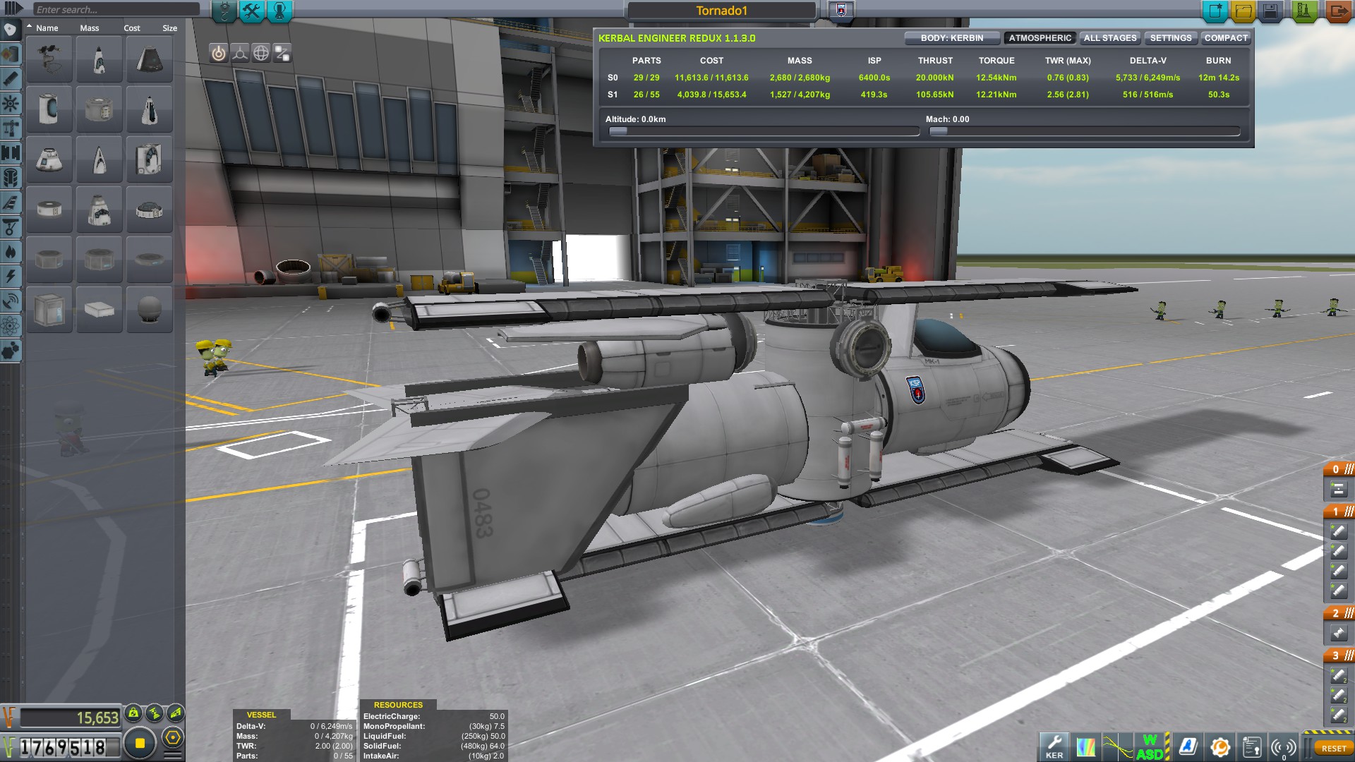Image resolution: width=1355 pixels, height=762 pixels.
Task: Sort the parts list by Mass
Action: 90,28
